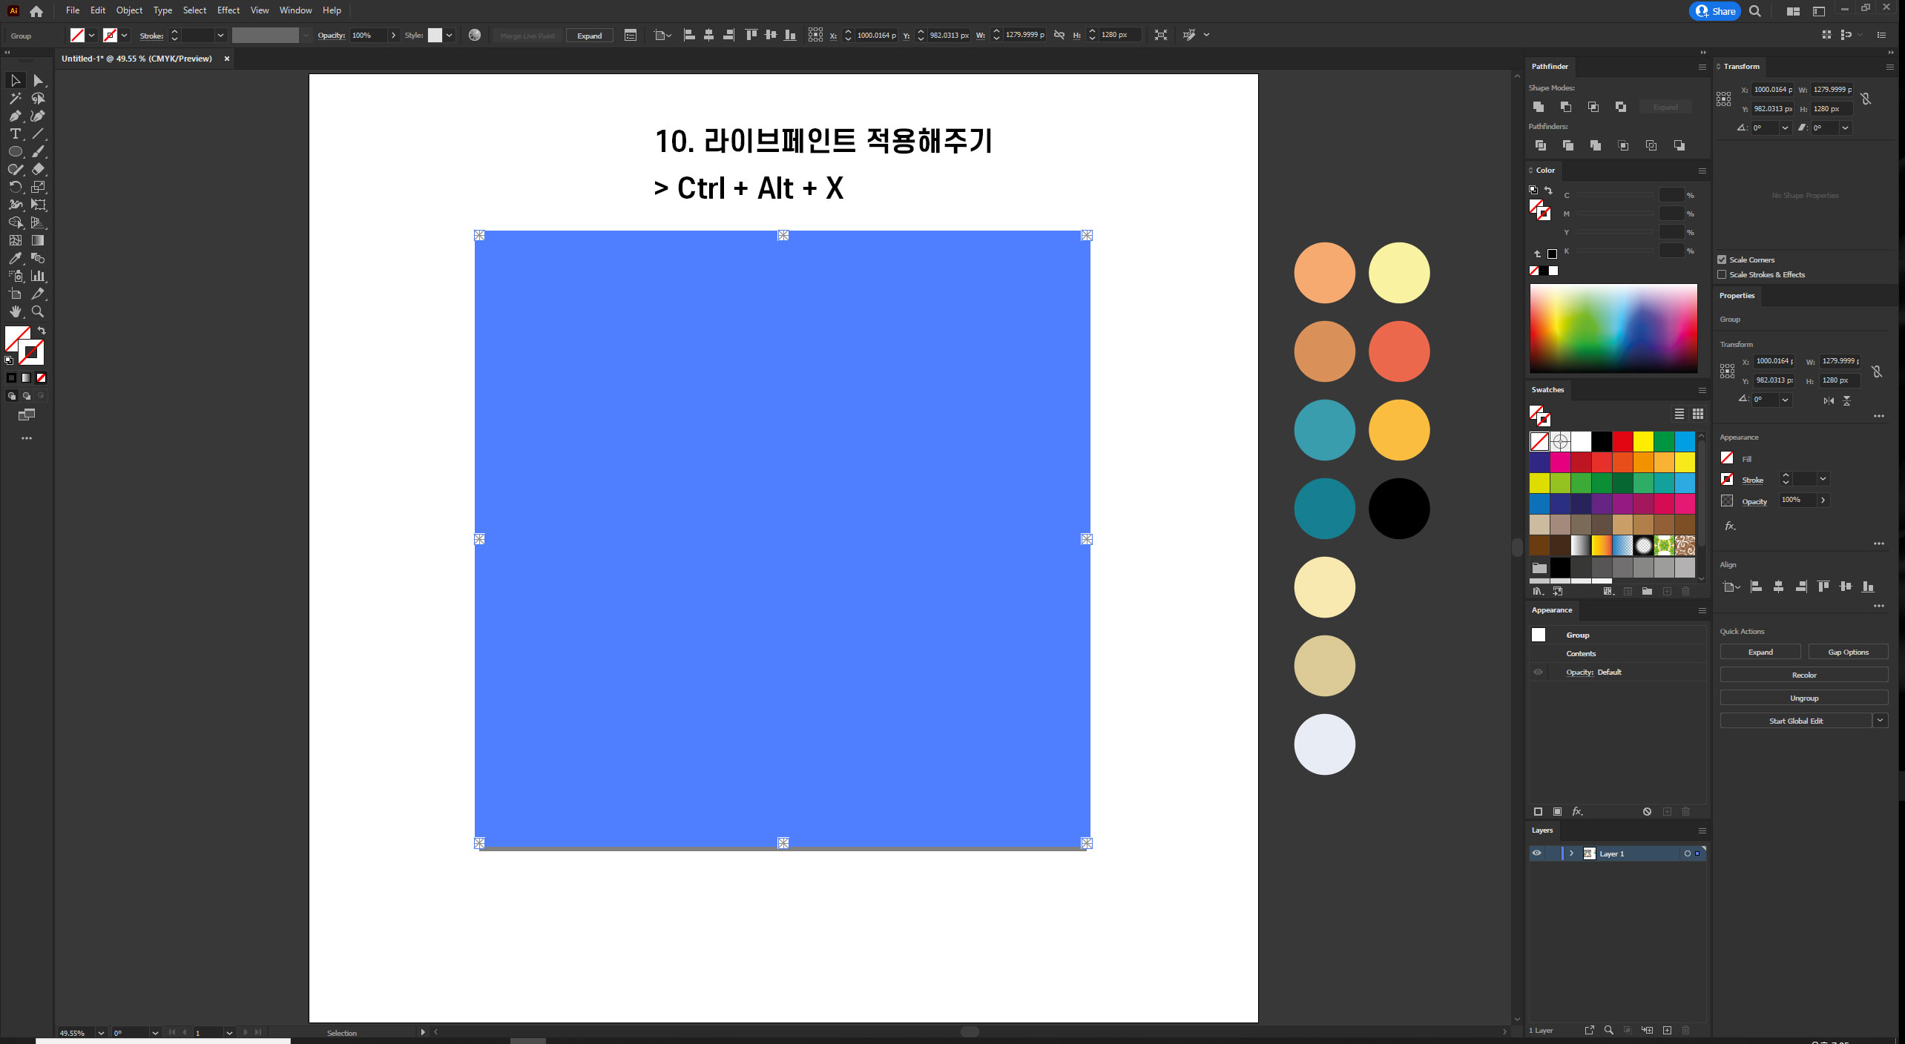The image size is (1905, 1044).
Task: Open the Fill color dropdown in control bar
Action: point(92,35)
